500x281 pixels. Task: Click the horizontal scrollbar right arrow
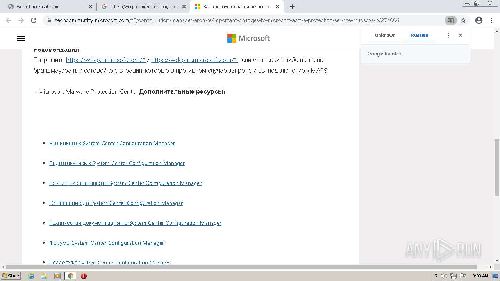tap(491, 267)
